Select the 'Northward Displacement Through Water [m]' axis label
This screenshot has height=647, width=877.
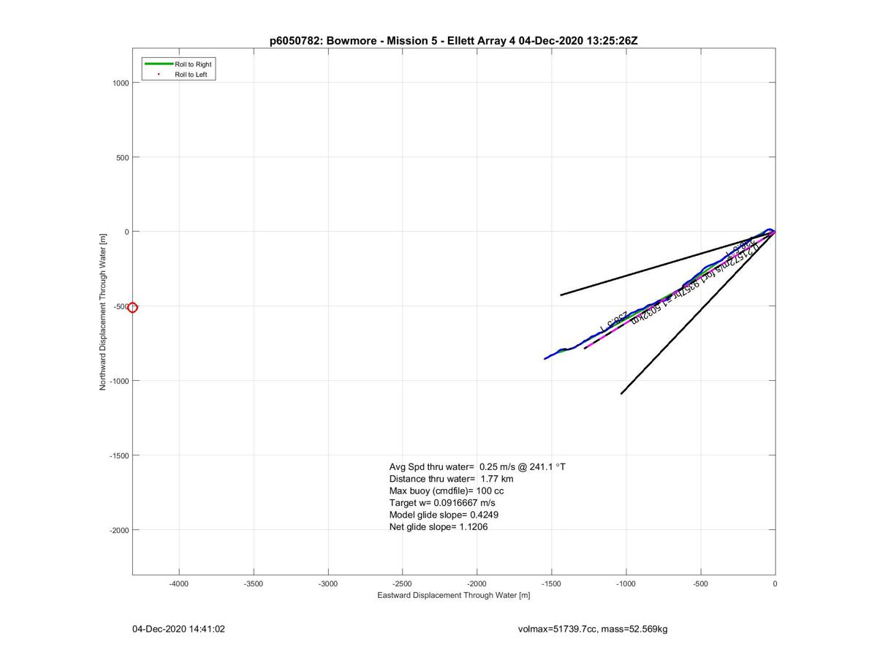(103, 311)
